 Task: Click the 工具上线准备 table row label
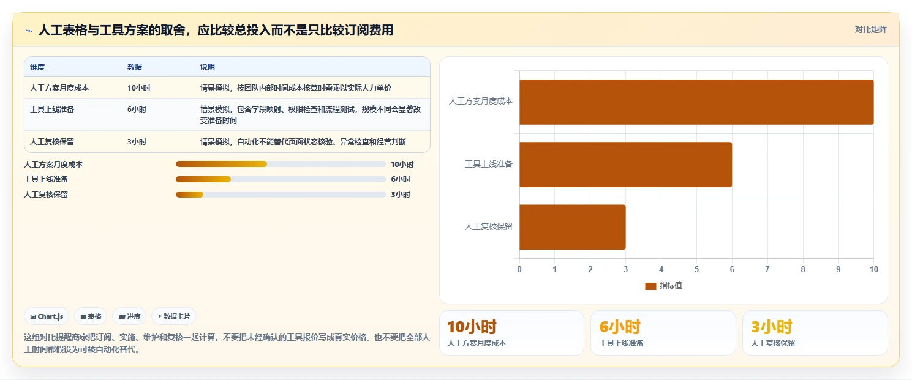tap(52, 109)
